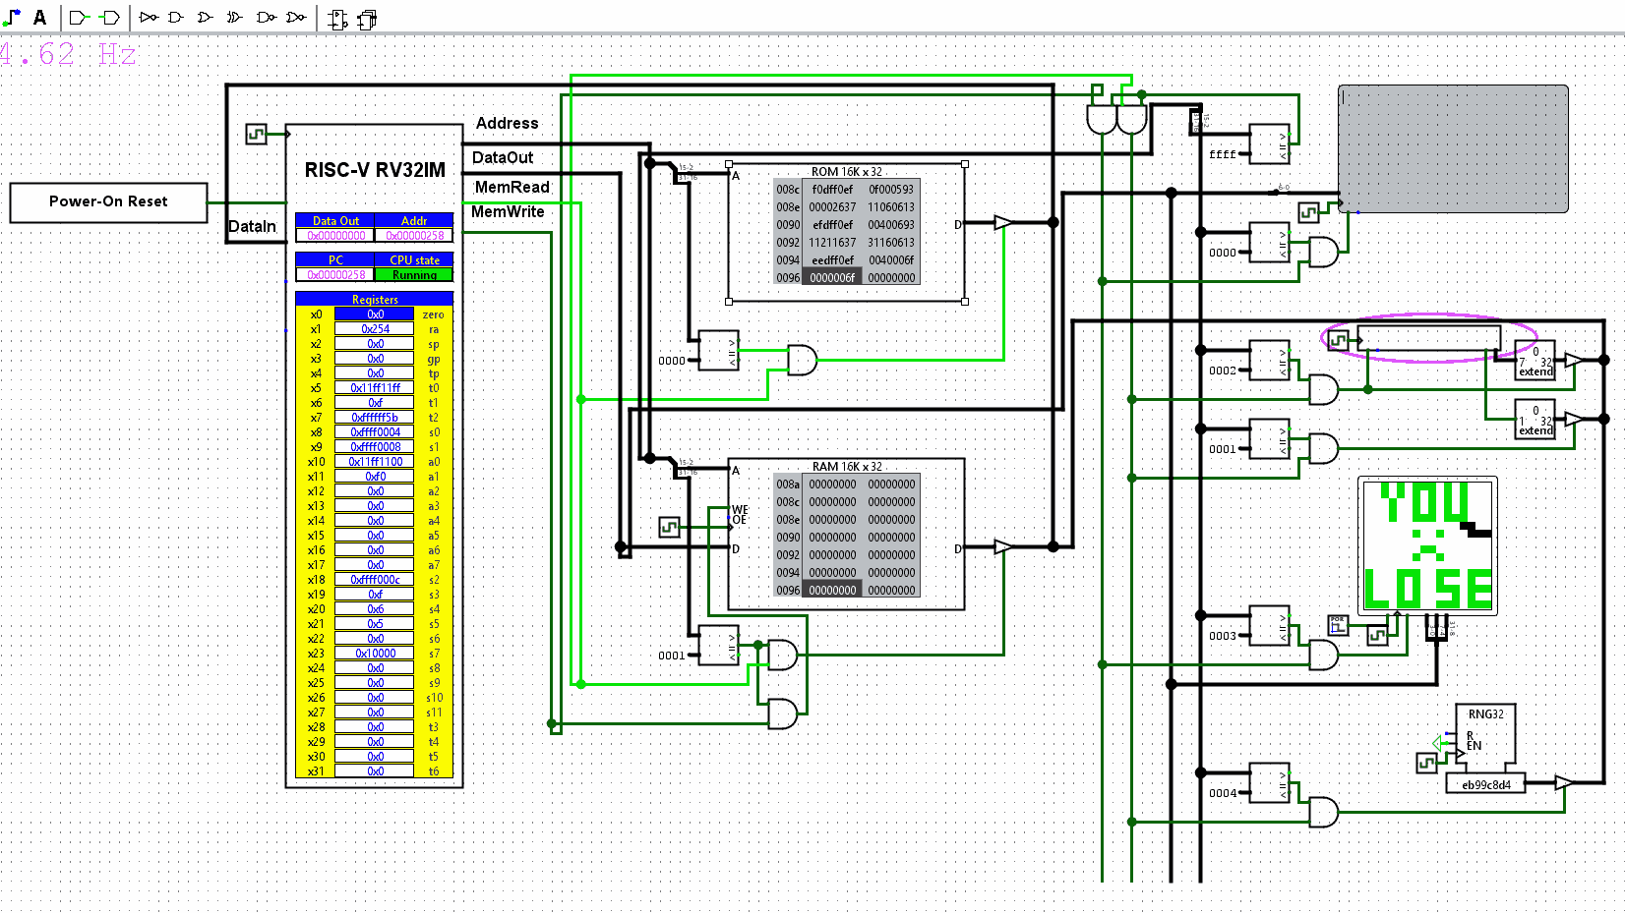Viewport: 1625px width, 913px height.
Task: Click ROM cell 0040006f
Action: pos(891,260)
